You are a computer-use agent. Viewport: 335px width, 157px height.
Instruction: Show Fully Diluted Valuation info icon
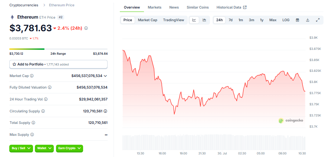click(x=50, y=87)
